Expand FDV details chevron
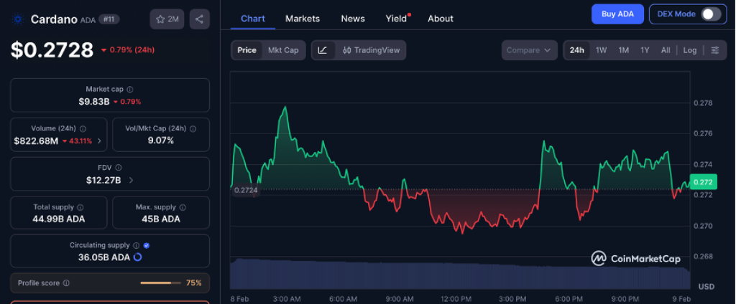The image size is (736, 304). click(x=131, y=180)
